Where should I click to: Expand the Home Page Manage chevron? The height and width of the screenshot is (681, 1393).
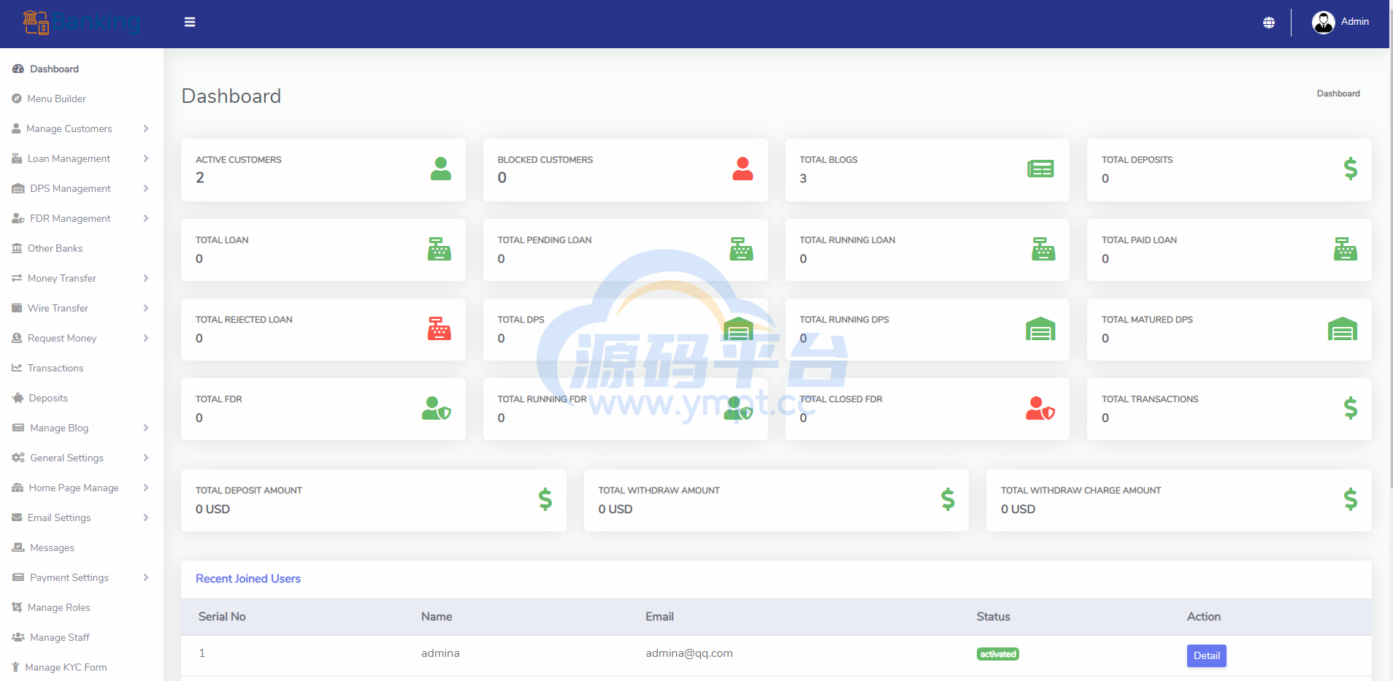click(146, 488)
